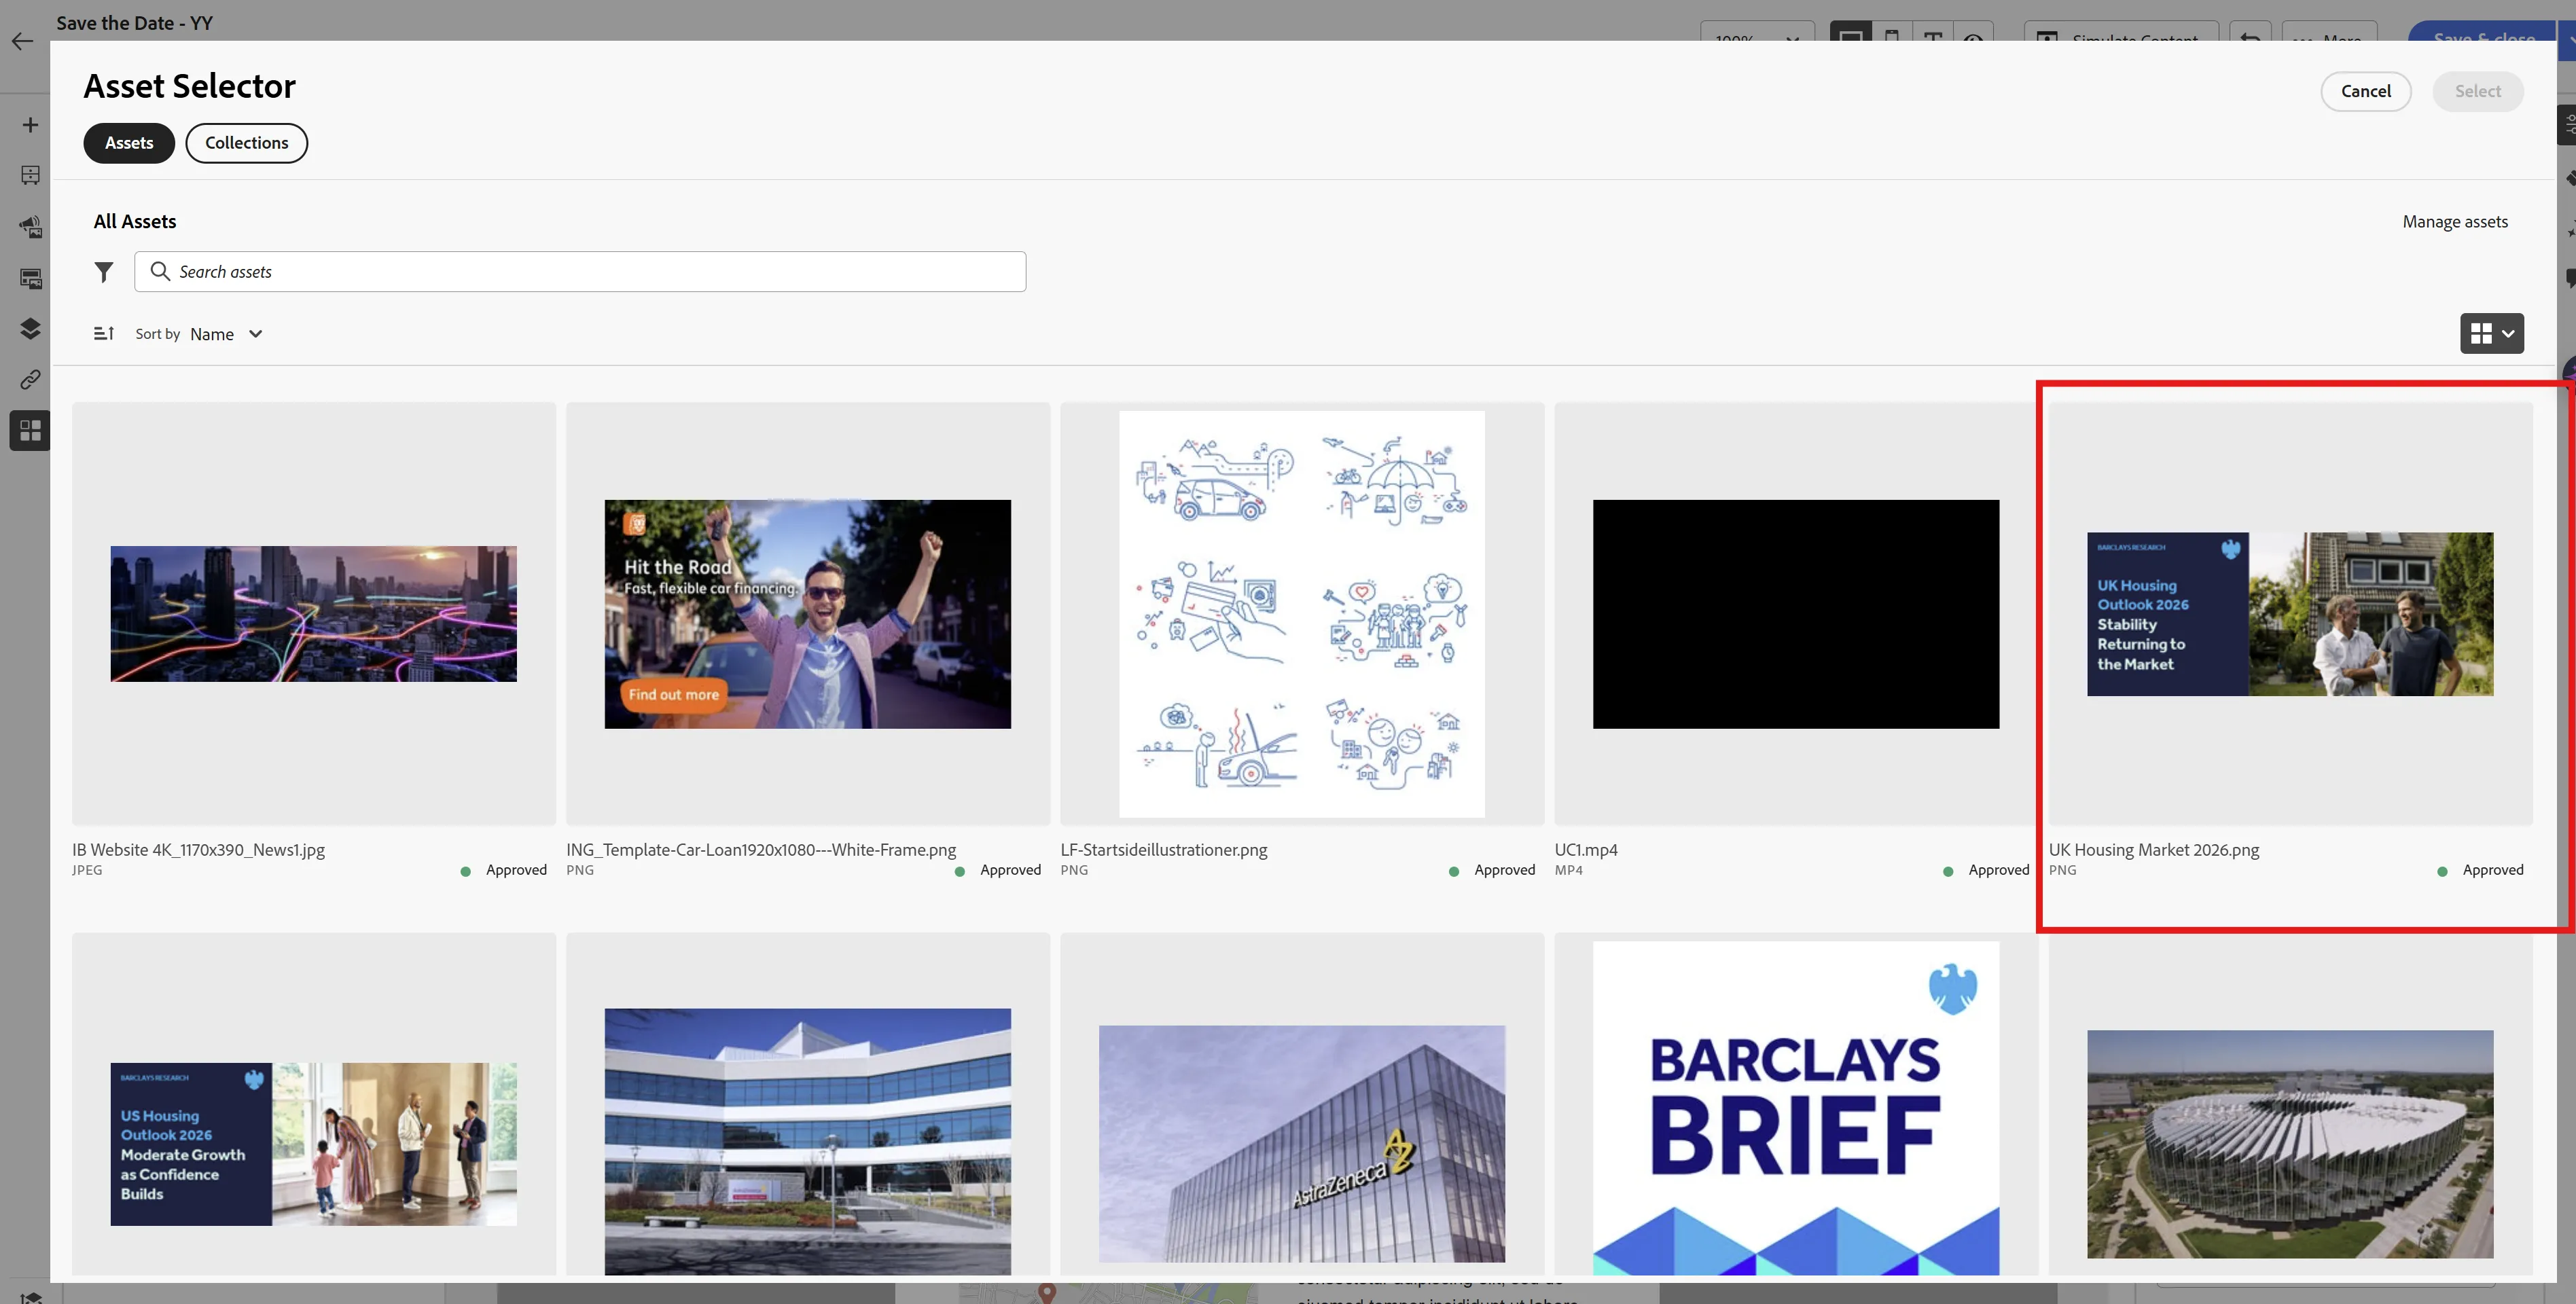This screenshot has height=1304, width=2576.
Task: Click file name UC1.mp4
Action: (1586, 850)
